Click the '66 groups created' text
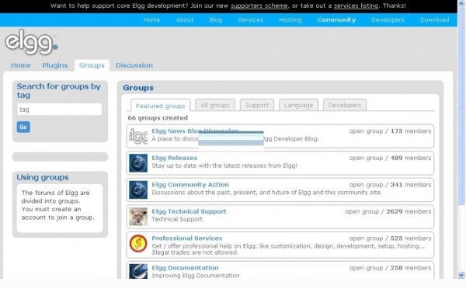466x289 pixels. [x=158, y=118]
